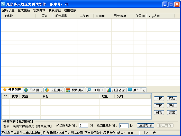Click the globe icon on 网站测试 tab
Screen dimensions: 181x136
pos(26,90)
